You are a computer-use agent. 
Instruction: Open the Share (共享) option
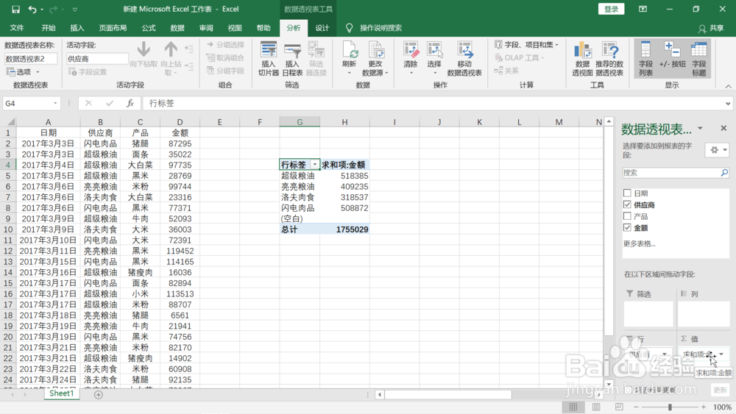tap(711, 28)
